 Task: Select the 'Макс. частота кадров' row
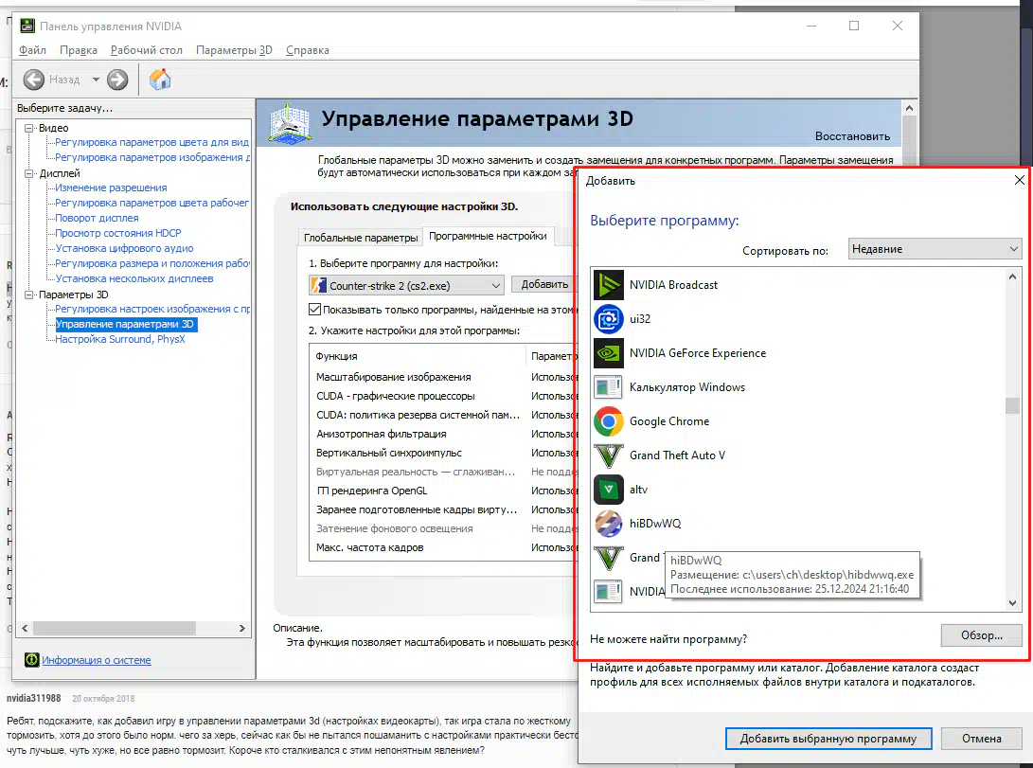coord(443,547)
